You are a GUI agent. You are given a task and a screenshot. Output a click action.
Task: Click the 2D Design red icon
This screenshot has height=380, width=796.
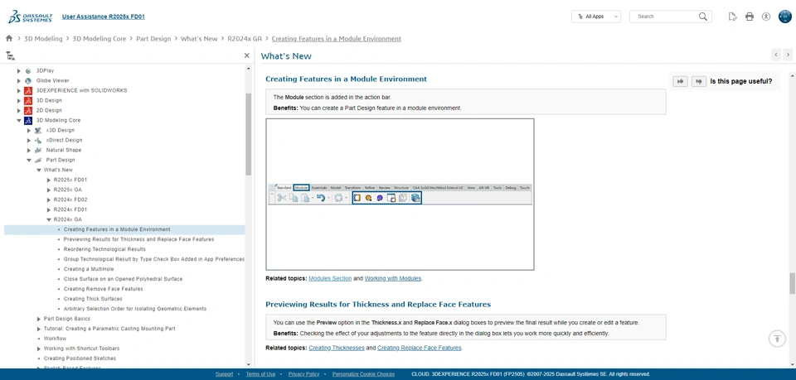[x=28, y=110]
